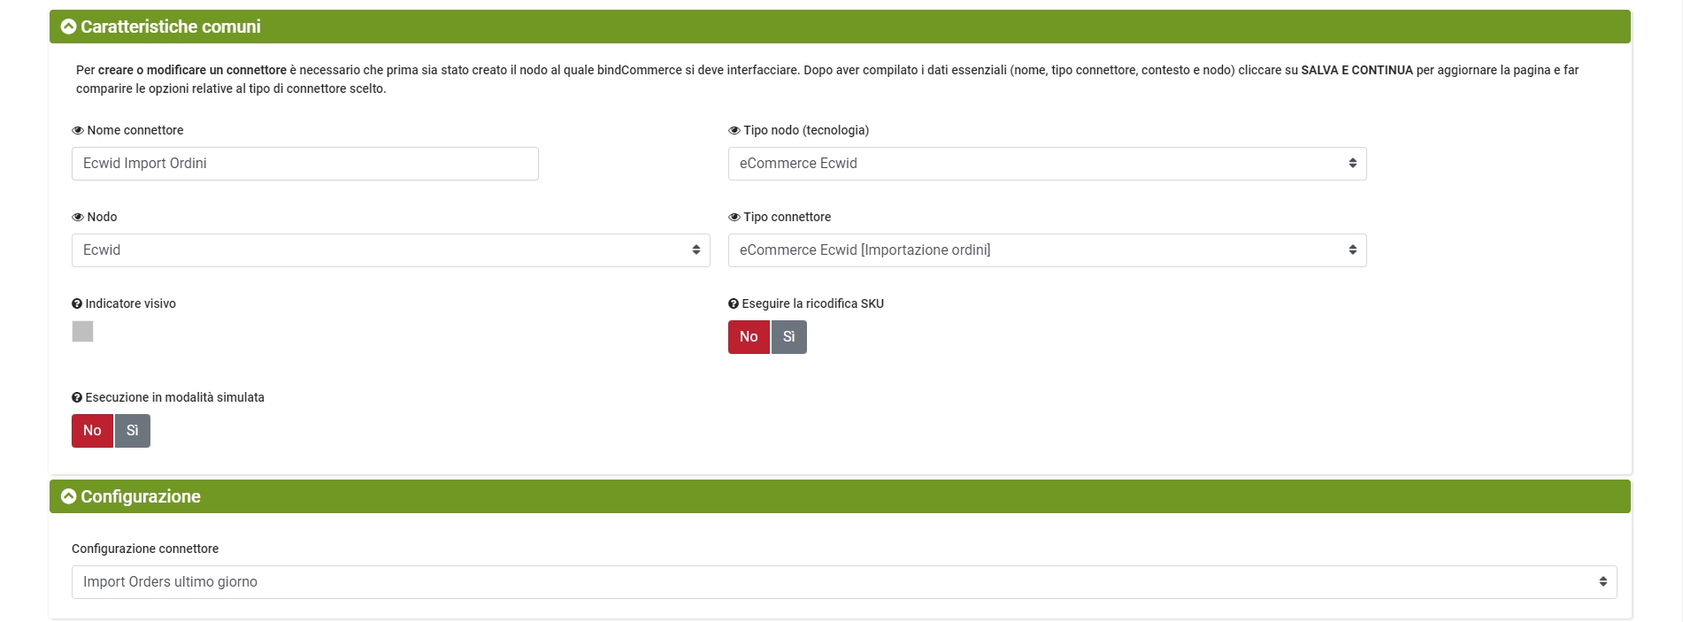Click the eye icon beside Tipo nodo
1683x622 pixels.
pyautogui.click(x=734, y=130)
